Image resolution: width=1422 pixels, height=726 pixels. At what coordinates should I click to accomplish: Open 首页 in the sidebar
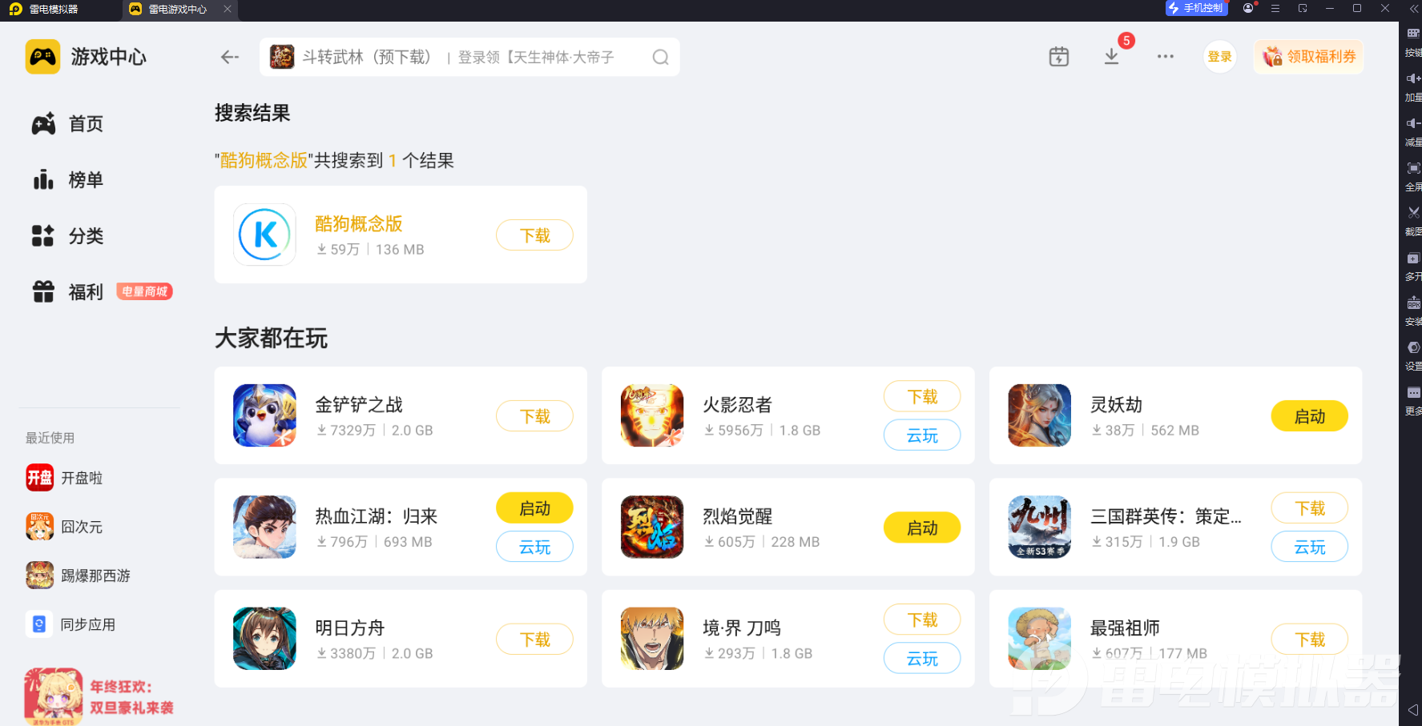click(x=68, y=124)
